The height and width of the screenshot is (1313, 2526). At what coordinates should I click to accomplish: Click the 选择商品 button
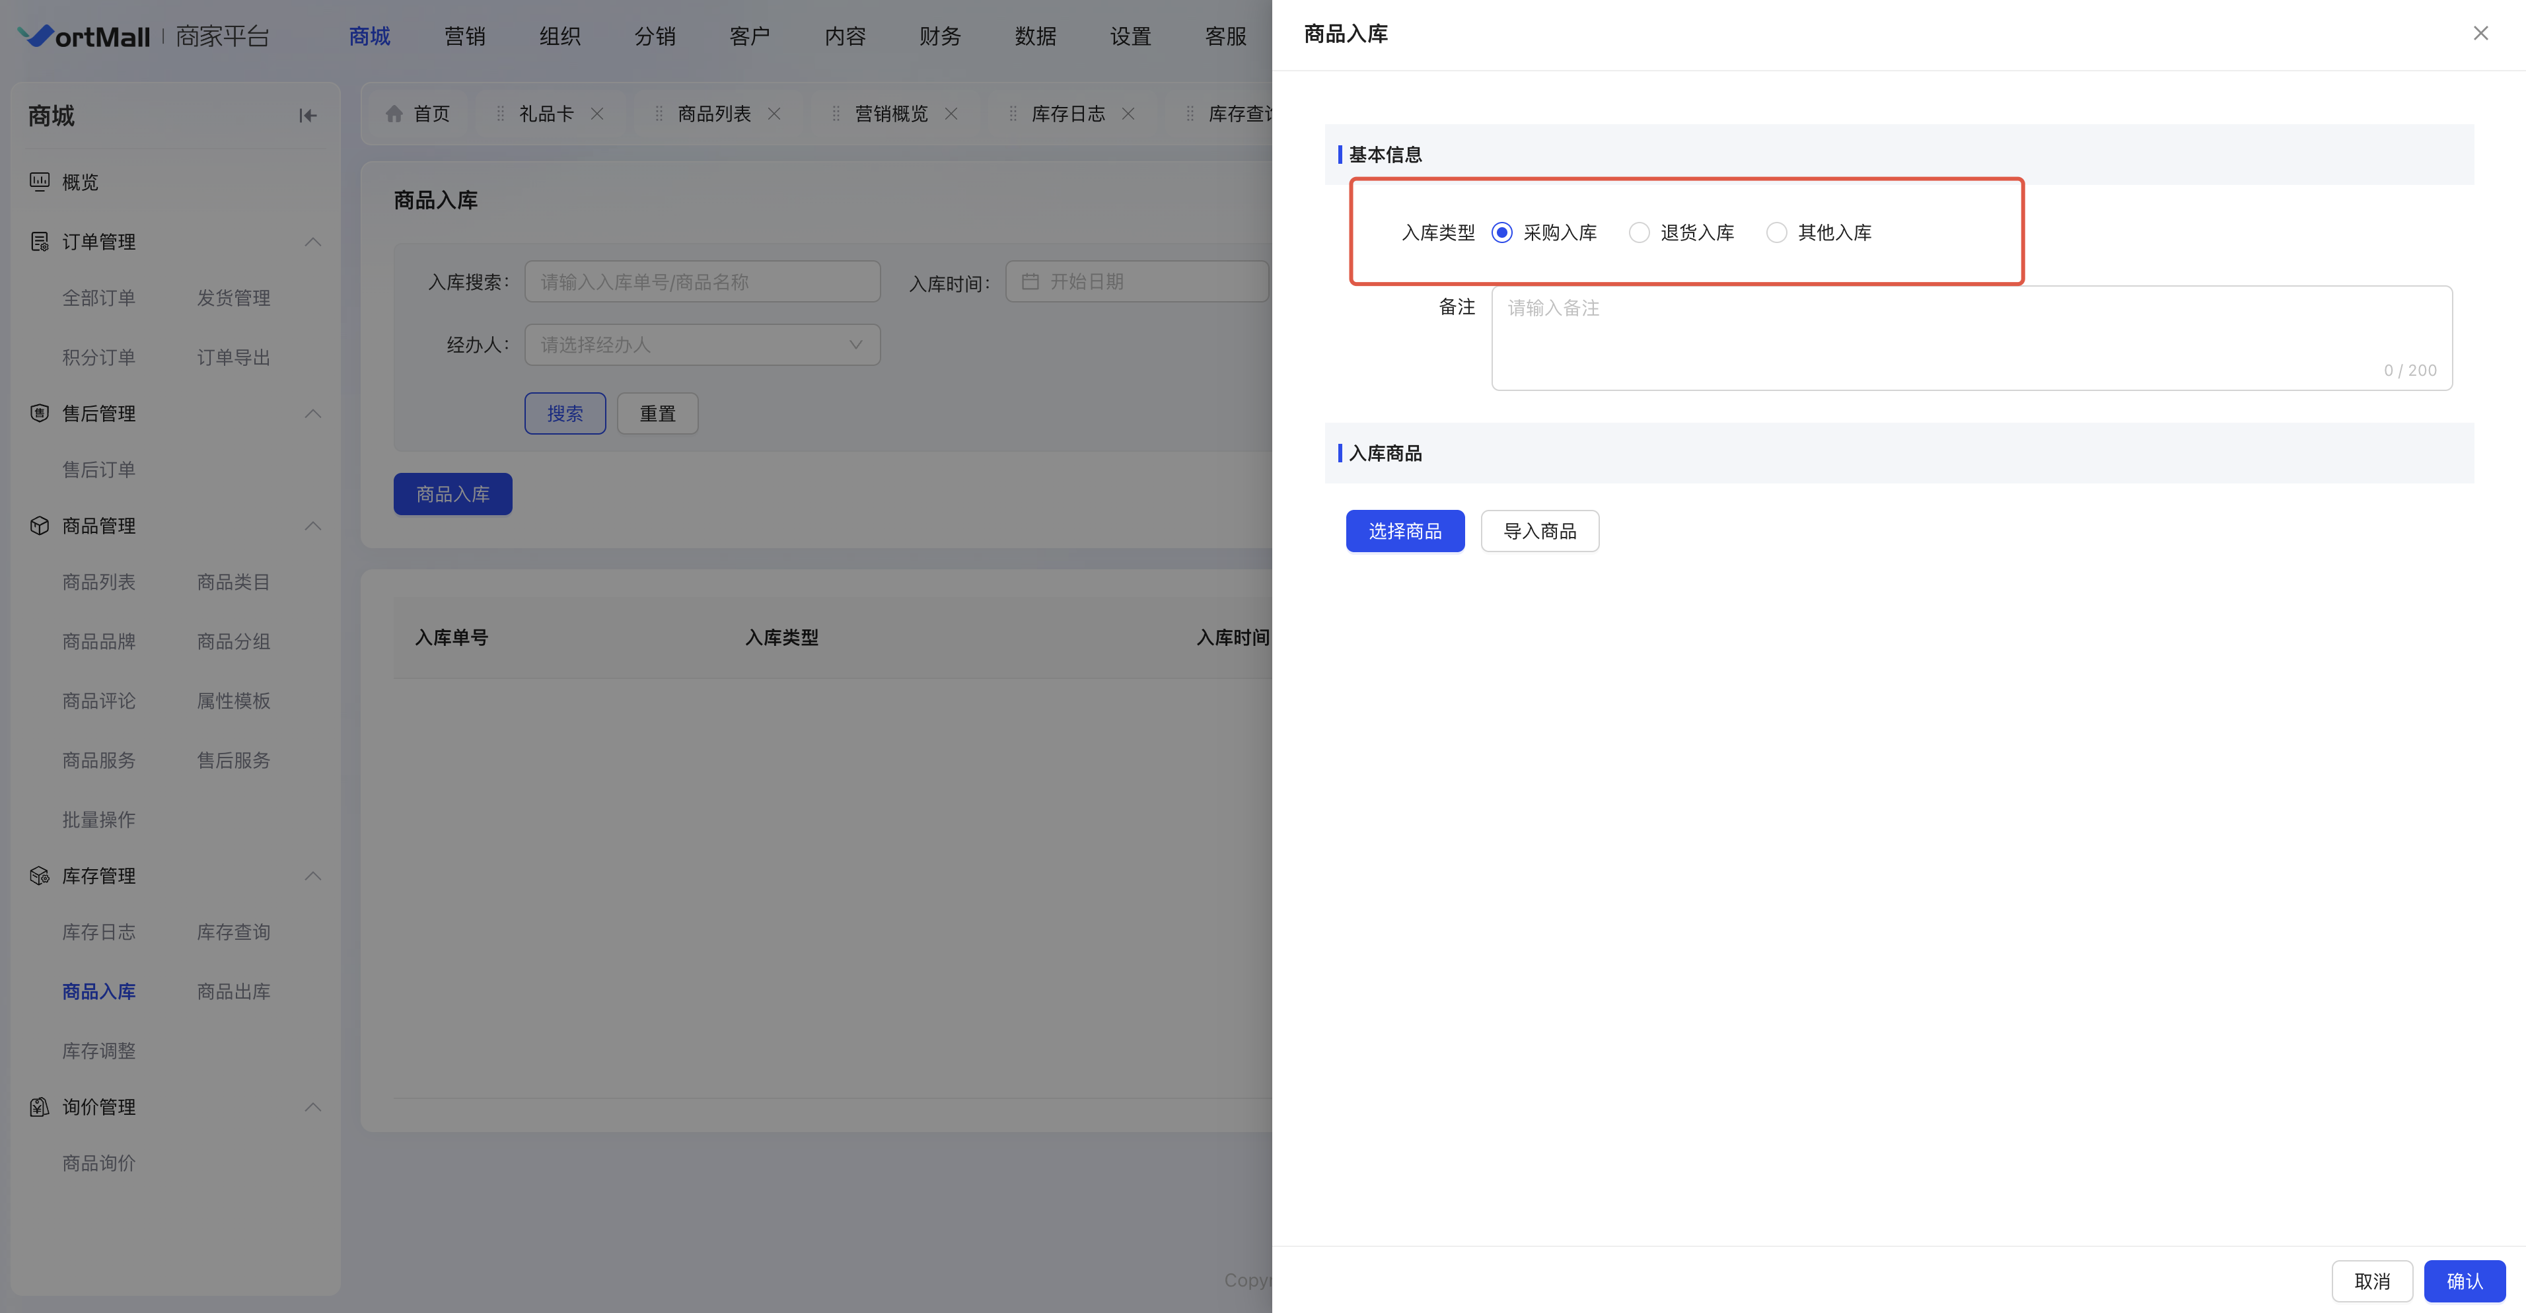pos(1404,532)
